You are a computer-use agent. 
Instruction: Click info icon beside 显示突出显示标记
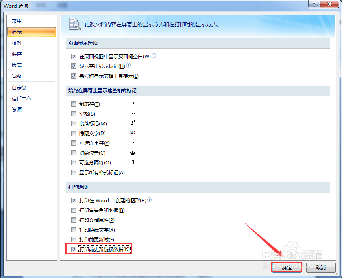[x=129, y=65]
